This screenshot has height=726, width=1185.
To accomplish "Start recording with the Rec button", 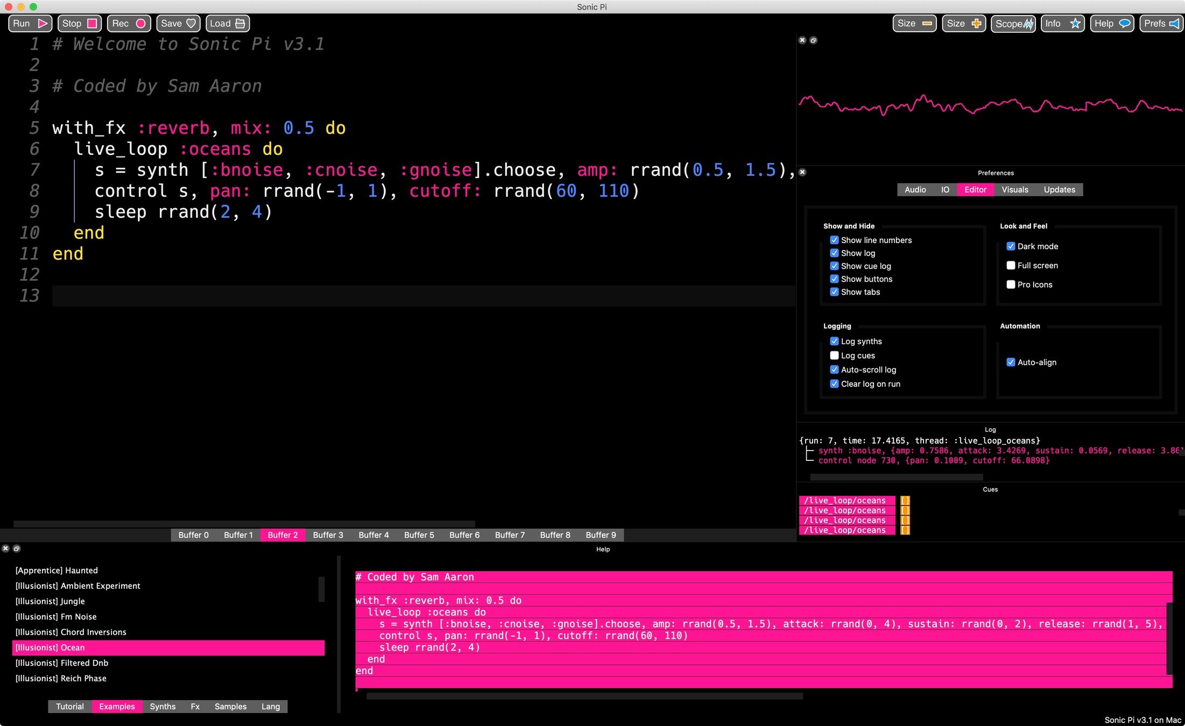I will coord(129,24).
